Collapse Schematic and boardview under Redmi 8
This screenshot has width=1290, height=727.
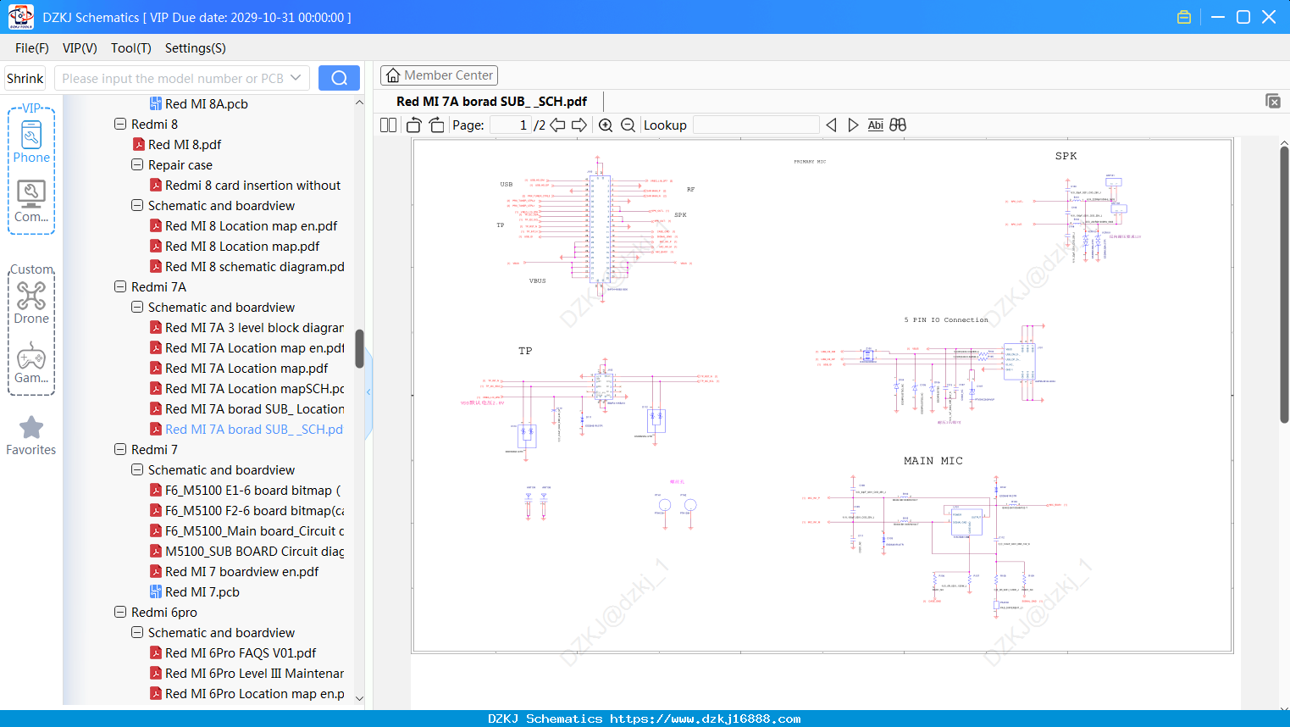coord(137,205)
